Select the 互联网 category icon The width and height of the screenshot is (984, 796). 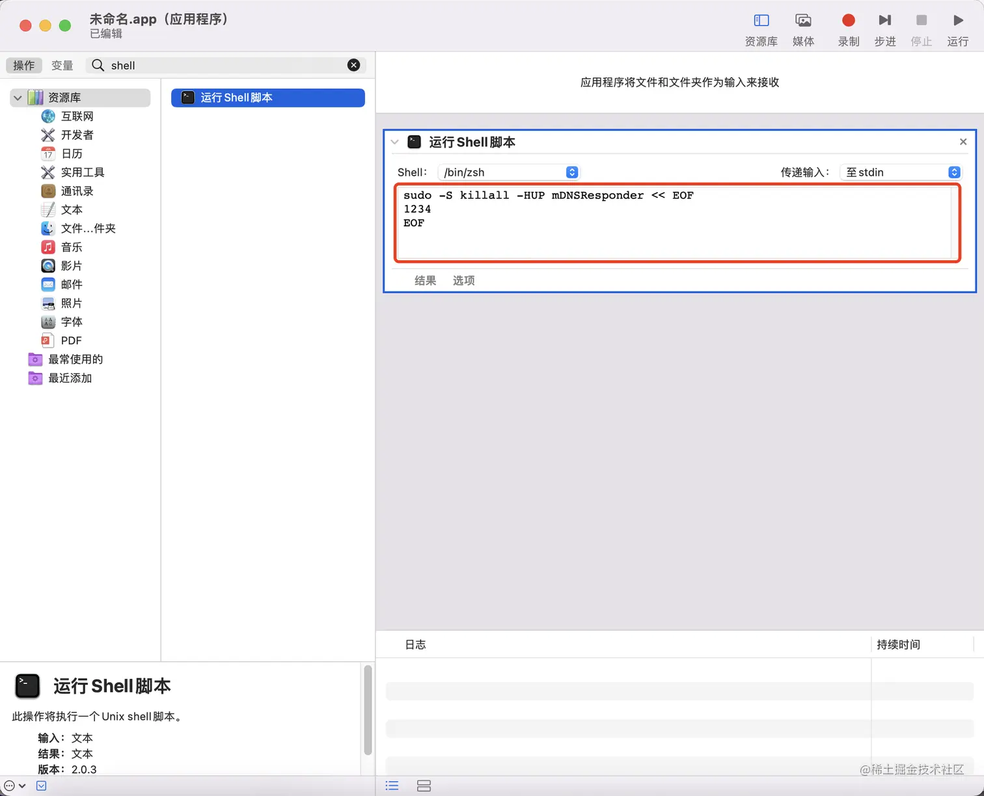(x=48, y=116)
